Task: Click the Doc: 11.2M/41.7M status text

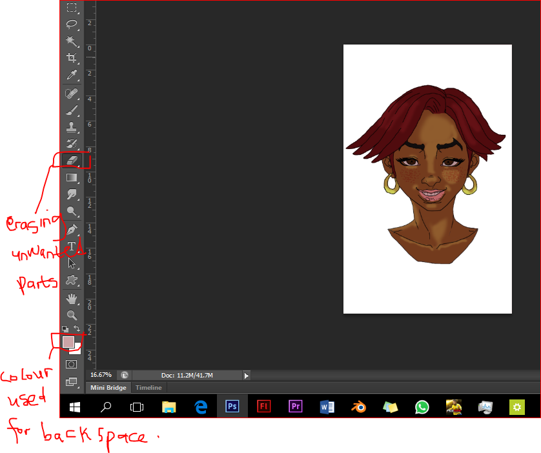Action: [187, 375]
